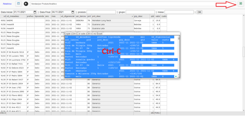Focus the produto filter input
The image size is (245, 116).
coord(101,12)
